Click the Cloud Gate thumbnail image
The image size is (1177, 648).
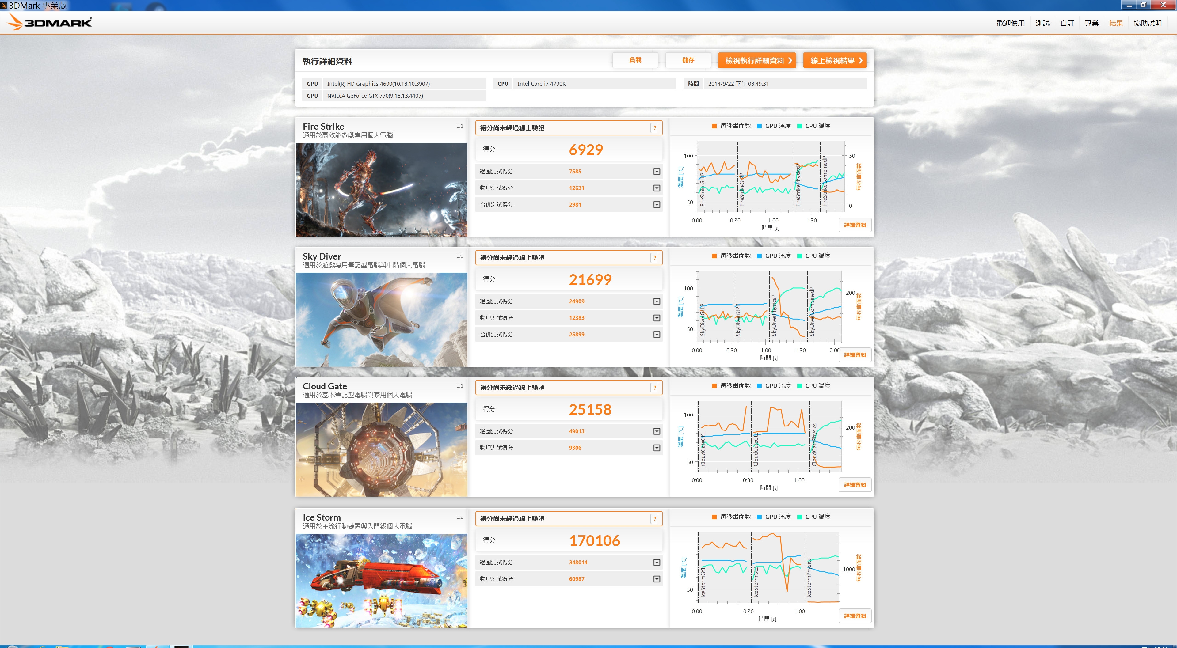coord(382,449)
